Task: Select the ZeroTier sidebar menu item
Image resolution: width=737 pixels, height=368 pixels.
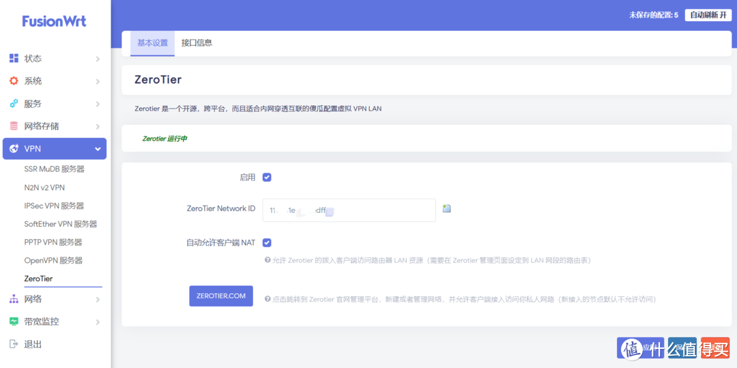Action: pos(38,279)
